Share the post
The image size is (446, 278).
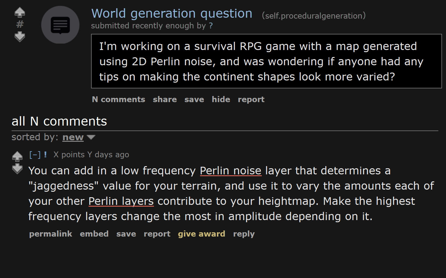[165, 99]
